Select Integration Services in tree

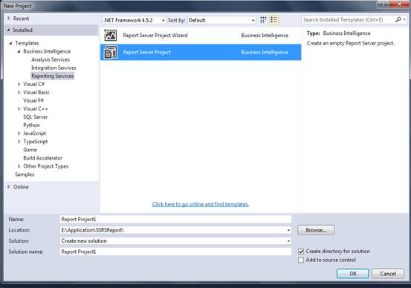54,68
